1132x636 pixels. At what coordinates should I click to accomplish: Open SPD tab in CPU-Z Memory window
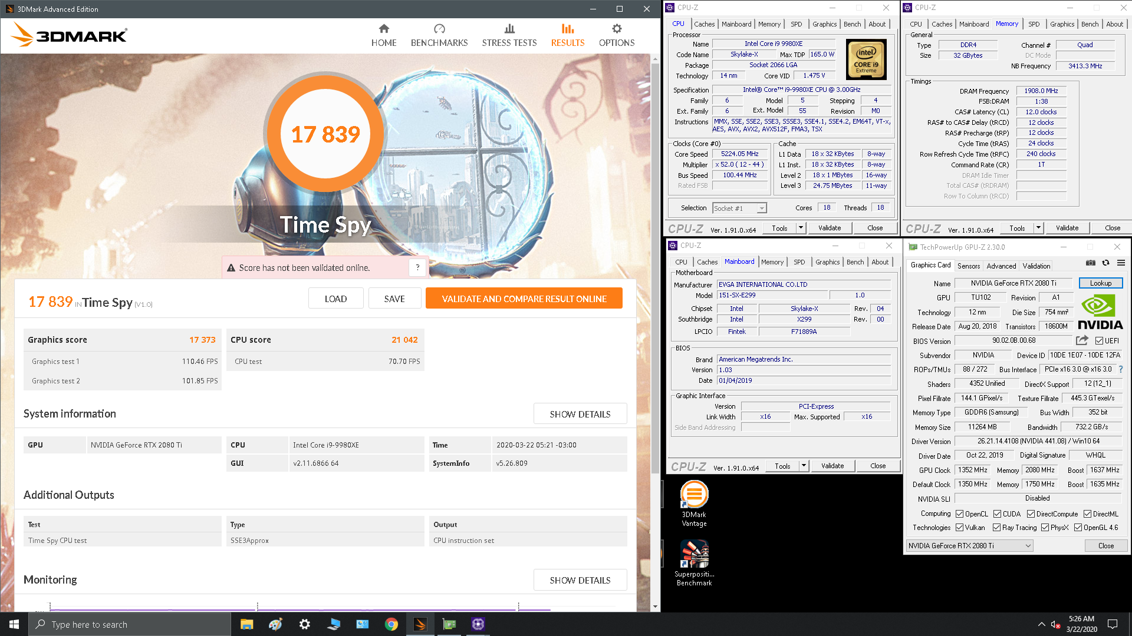pos(1034,24)
